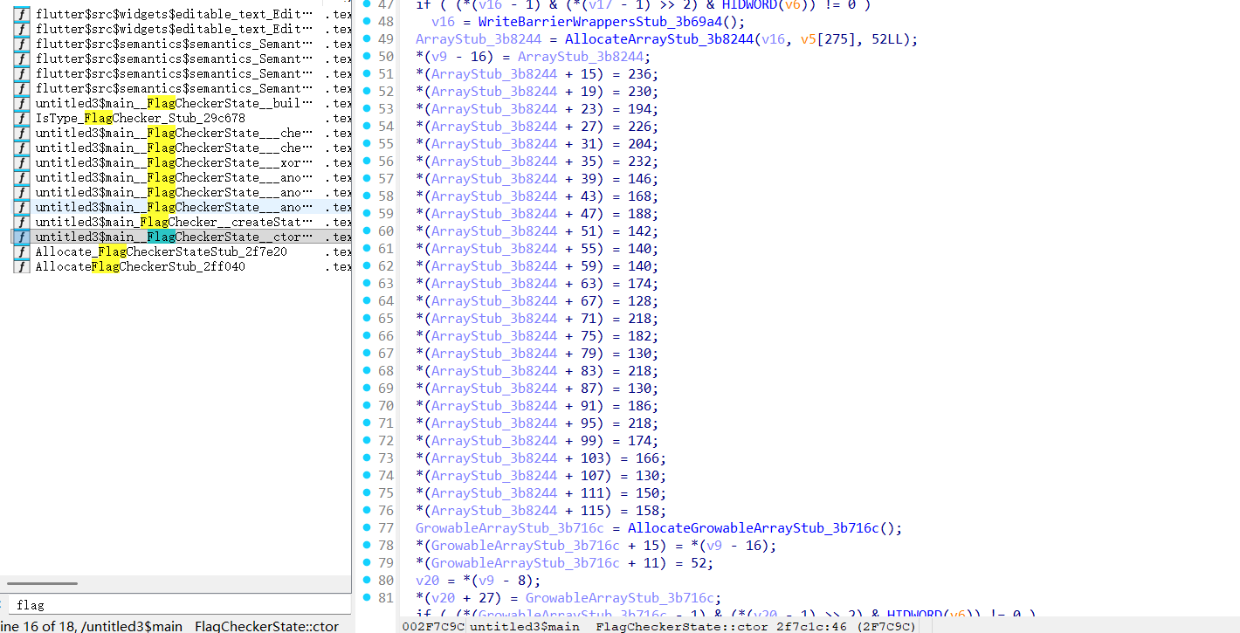This screenshot has width=1240, height=633.
Task: Click value 166 on line 73
Action: [x=647, y=458]
